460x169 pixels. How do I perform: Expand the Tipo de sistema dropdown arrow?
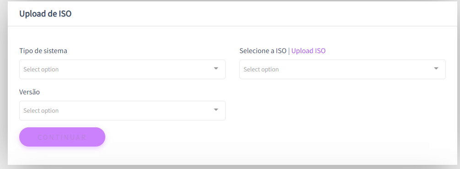coord(216,69)
